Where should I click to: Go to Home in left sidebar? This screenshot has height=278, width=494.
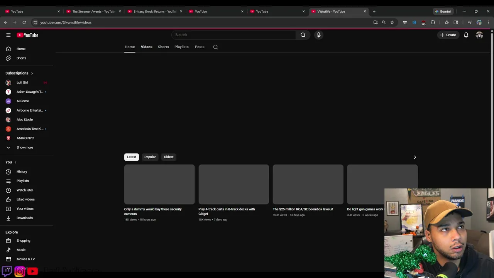[x=21, y=49]
